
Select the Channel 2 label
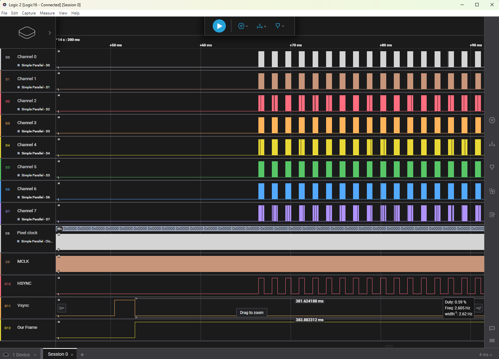pos(27,101)
